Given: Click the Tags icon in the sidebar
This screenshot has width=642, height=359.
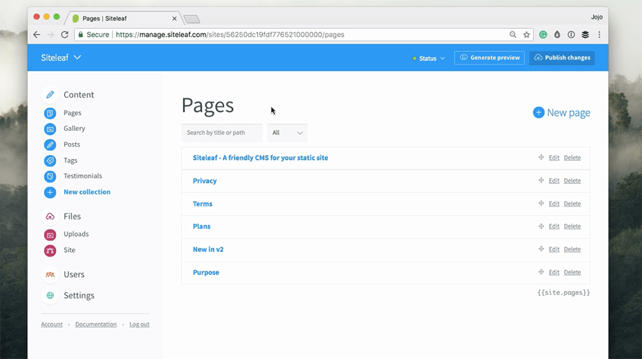Looking at the screenshot, I should (50, 161).
